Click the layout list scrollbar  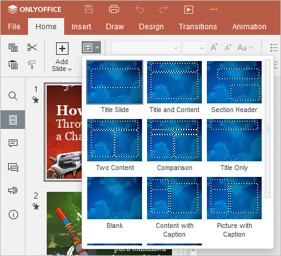point(267,129)
